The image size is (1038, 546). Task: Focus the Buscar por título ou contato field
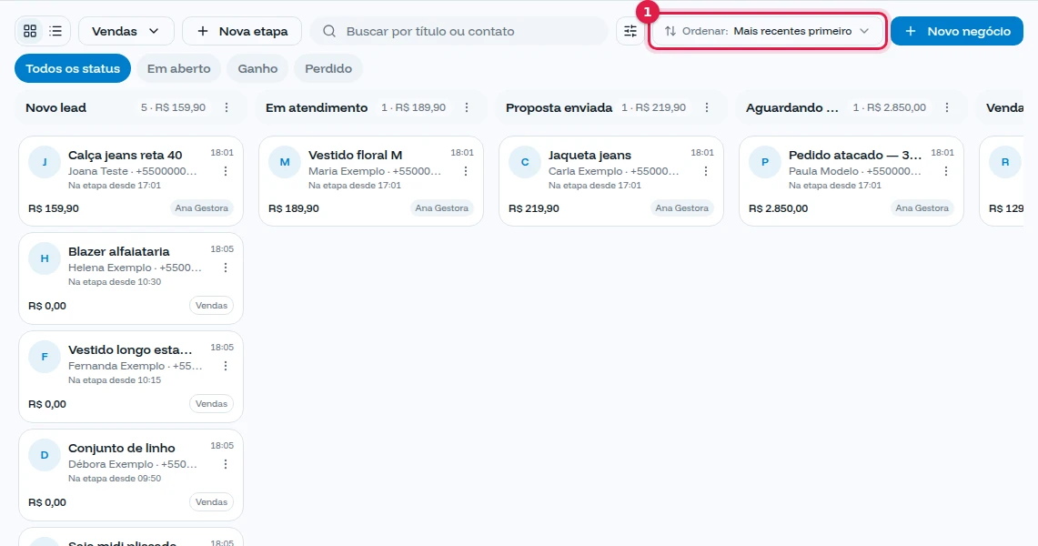[459, 31]
